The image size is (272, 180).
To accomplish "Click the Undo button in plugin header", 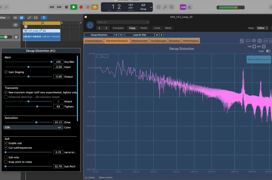I will [x=157, y=28].
